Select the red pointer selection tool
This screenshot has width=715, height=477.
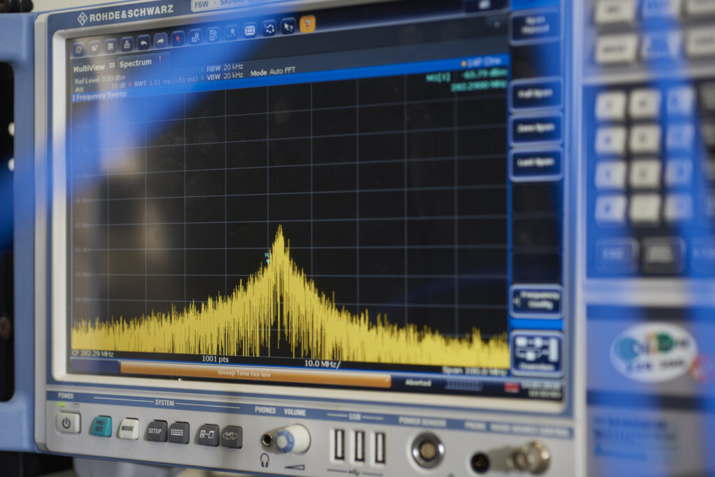pos(178,38)
